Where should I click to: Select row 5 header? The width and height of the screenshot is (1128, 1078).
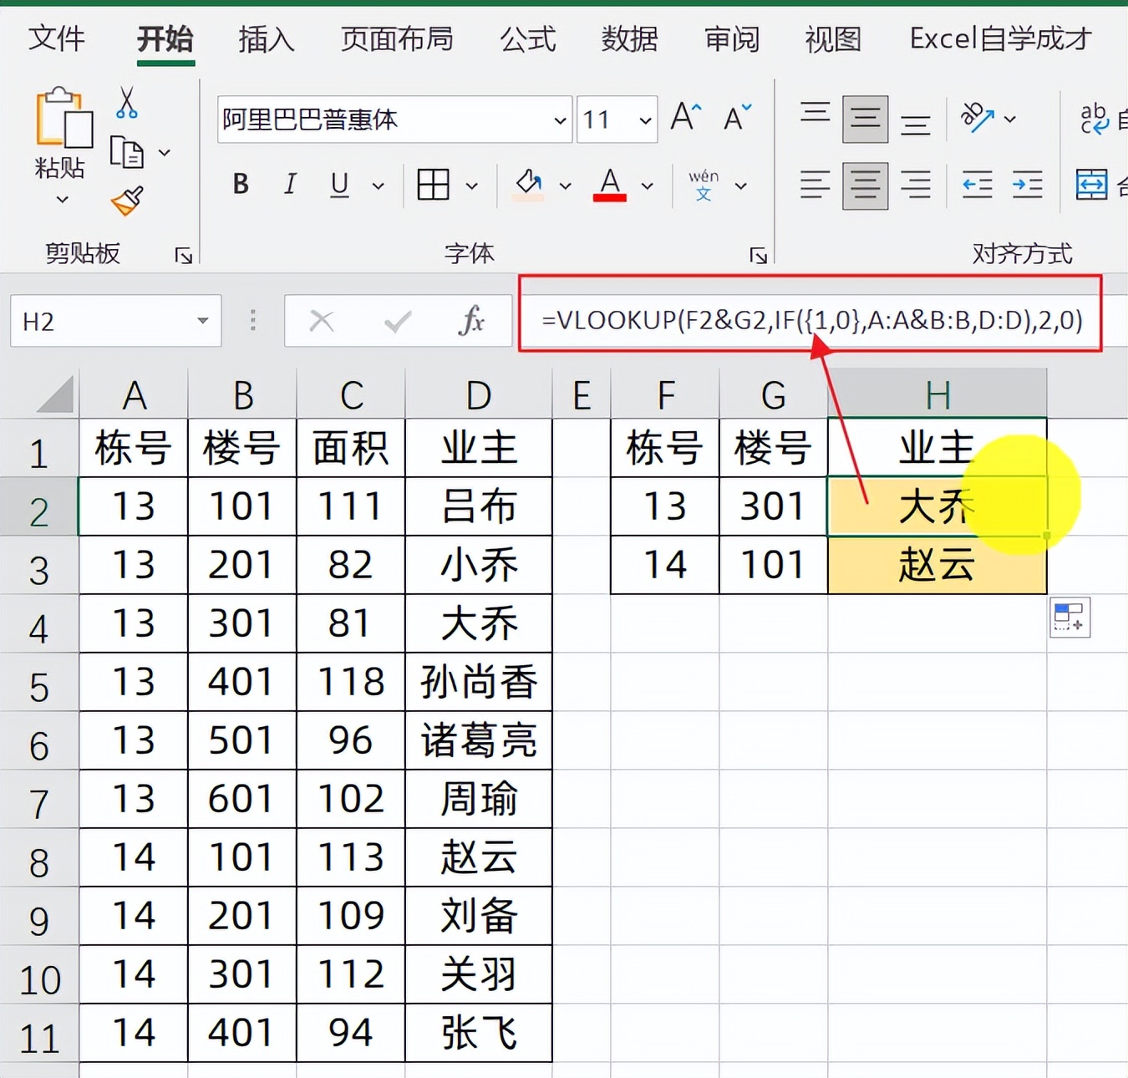pos(39,683)
